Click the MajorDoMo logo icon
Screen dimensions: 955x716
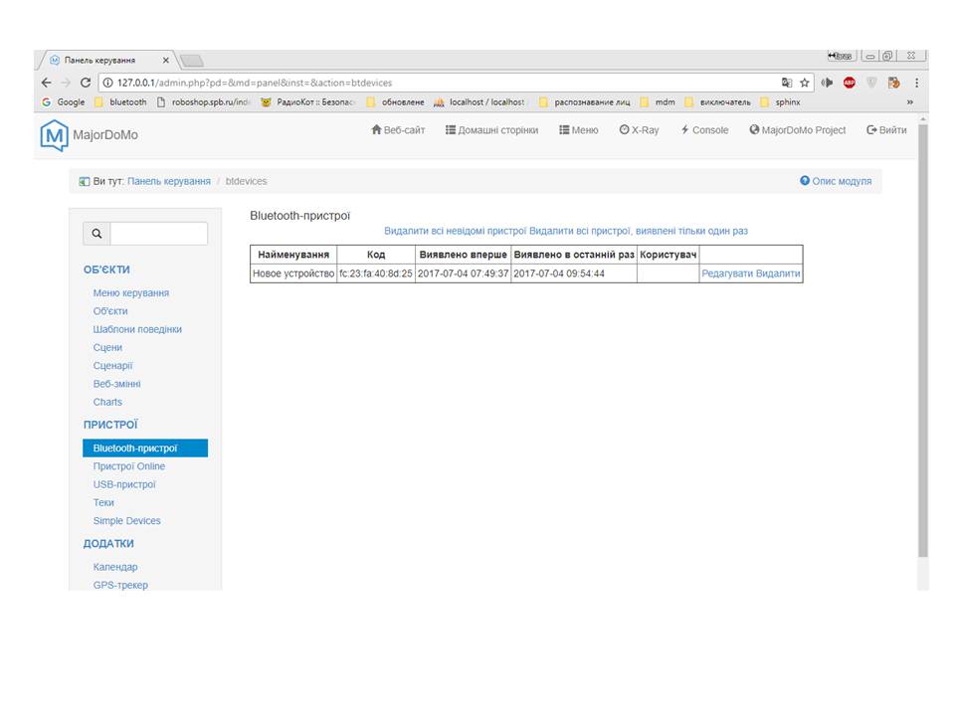[54, 135]
